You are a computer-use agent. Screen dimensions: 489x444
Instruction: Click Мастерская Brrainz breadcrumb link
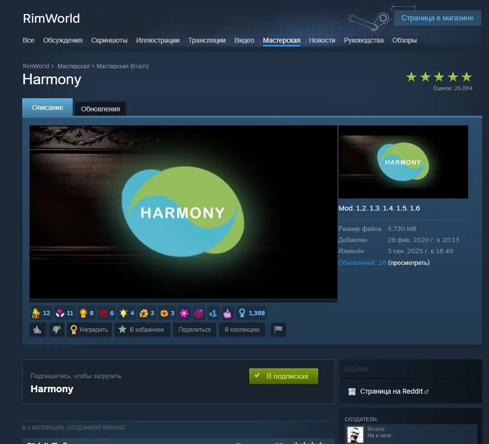click(122, 66)
